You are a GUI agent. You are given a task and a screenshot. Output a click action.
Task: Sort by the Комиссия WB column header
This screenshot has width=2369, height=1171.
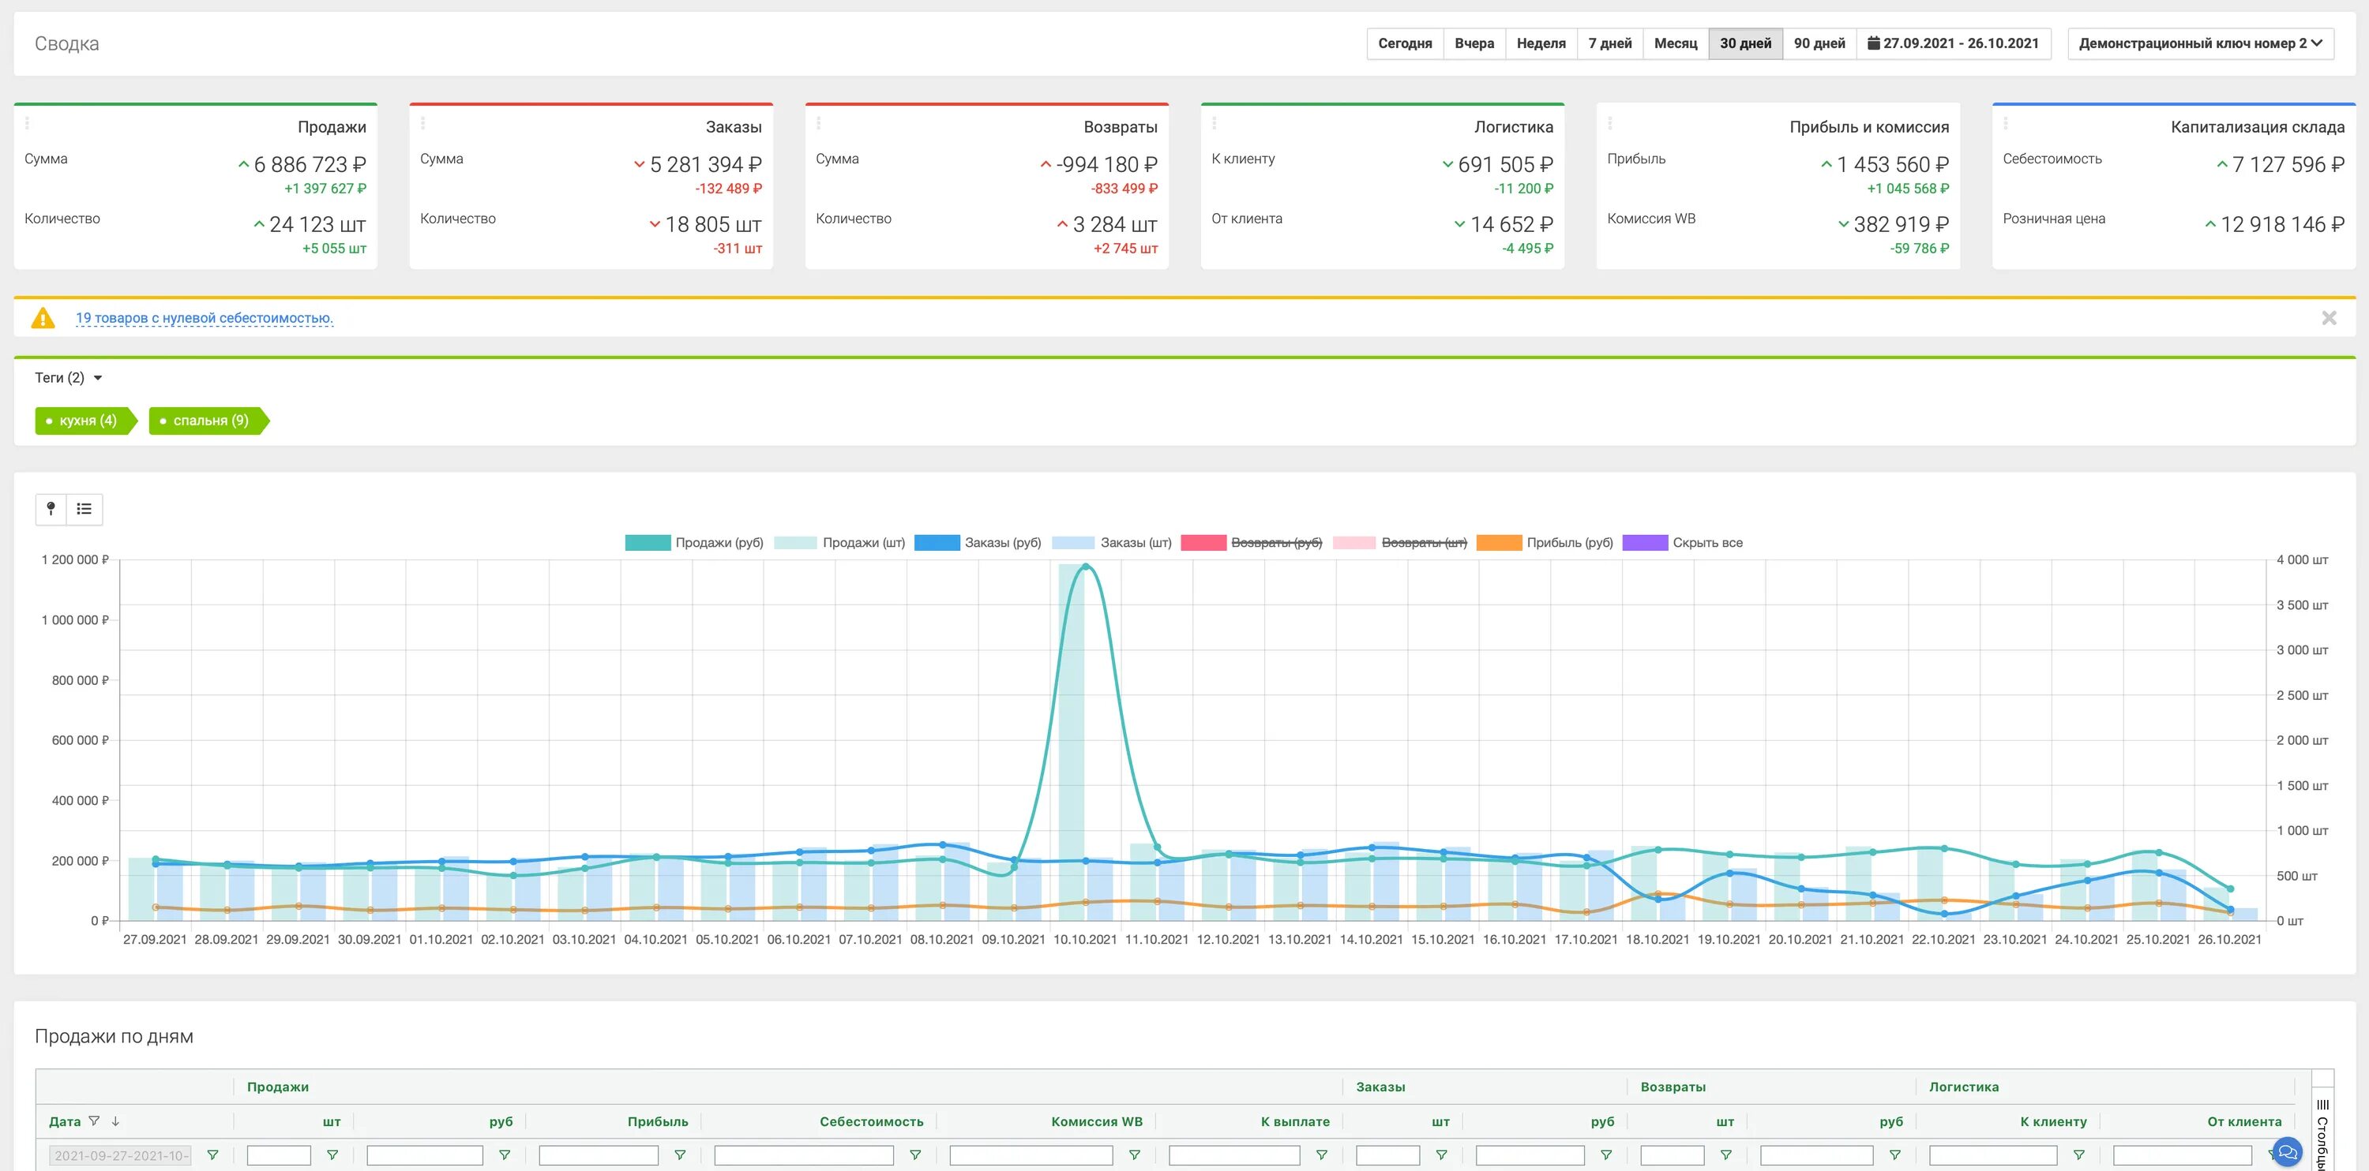coord(1096,1121)
